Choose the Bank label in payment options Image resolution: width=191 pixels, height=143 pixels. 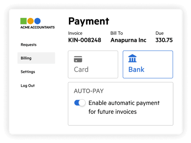[x=136, y=69]
